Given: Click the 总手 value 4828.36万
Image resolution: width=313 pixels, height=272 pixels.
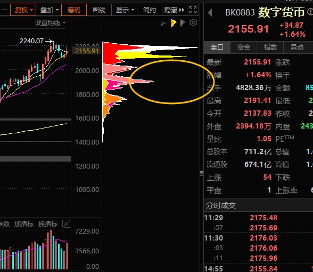Looking at the screenshot, I should click(x=253, y=88).
